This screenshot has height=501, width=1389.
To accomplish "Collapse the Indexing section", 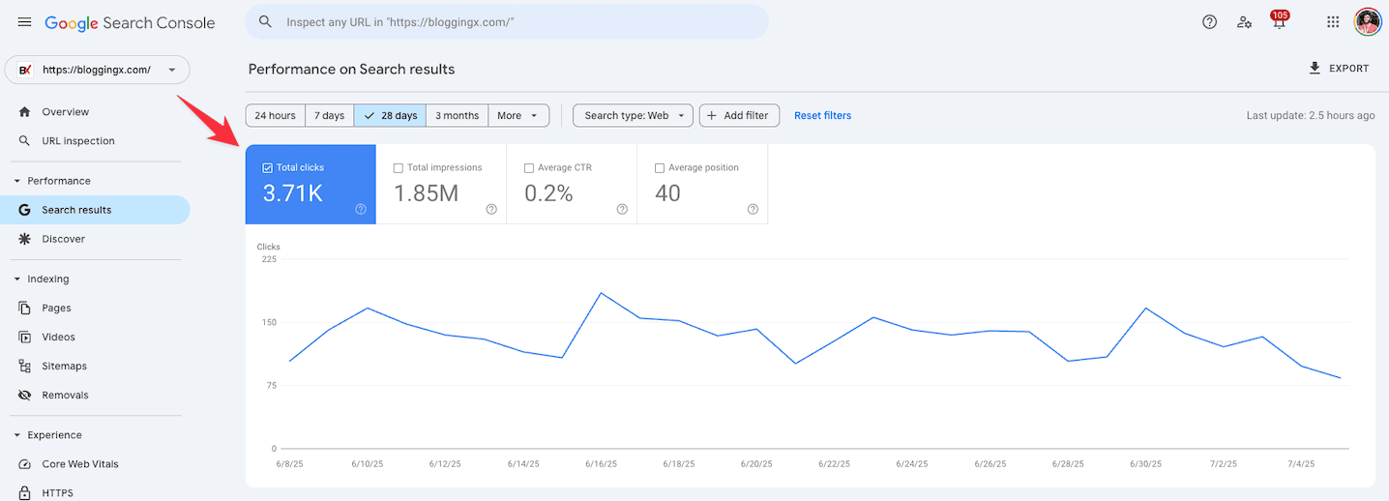I will [17, 279].
